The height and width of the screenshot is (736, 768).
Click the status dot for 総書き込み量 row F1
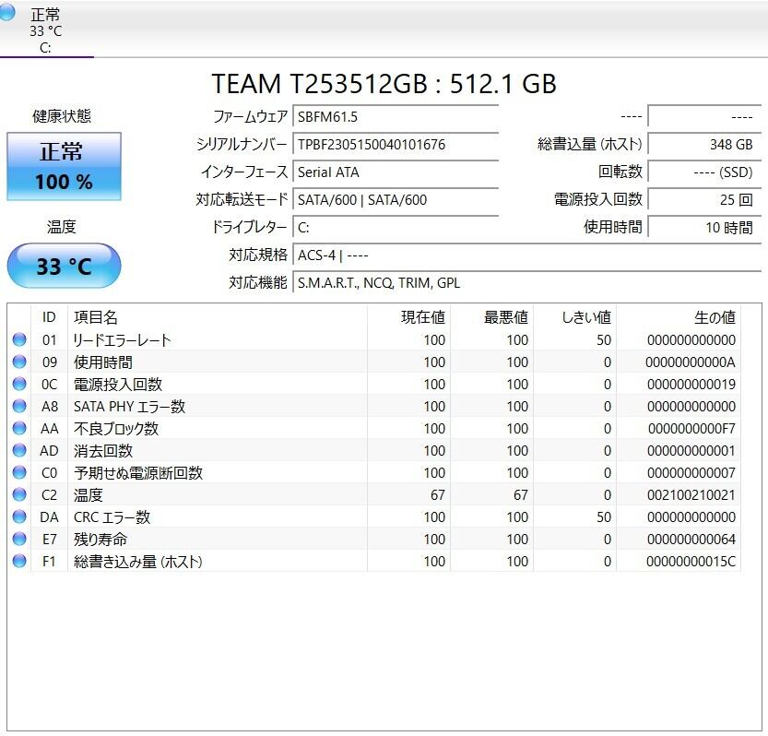click(x=19, y=561)
